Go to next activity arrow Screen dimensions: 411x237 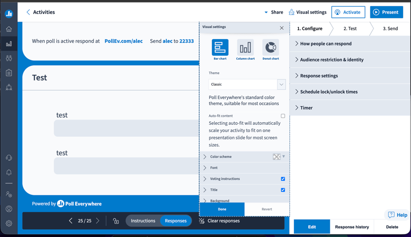coord(98,221)
